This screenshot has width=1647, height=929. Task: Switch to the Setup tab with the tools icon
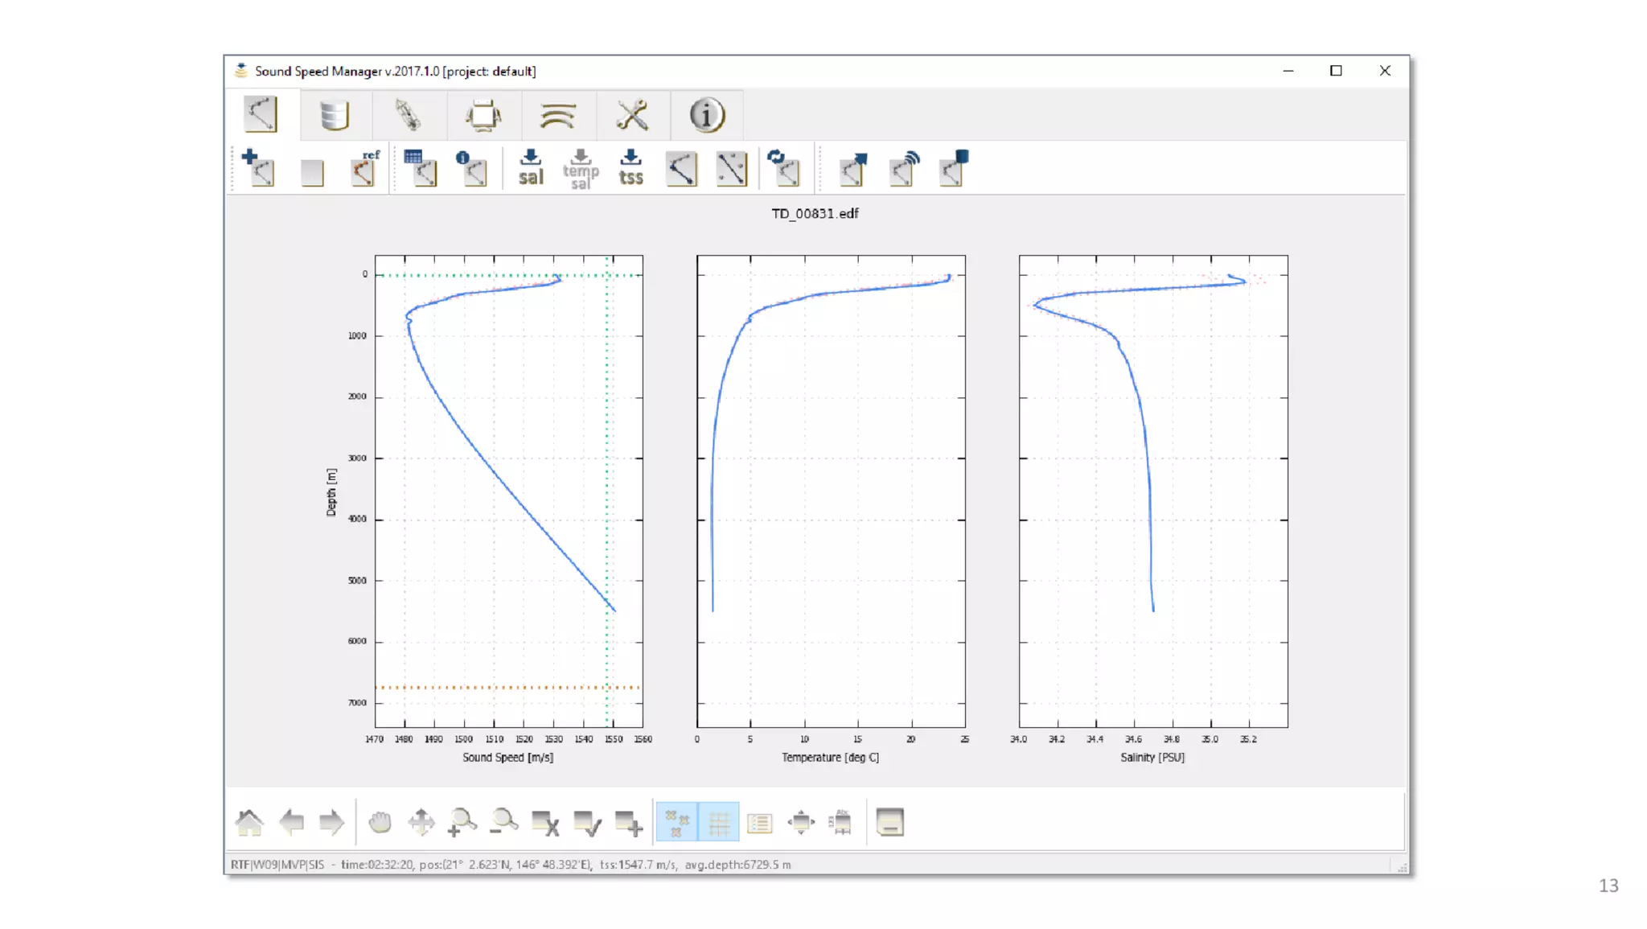pyautogui.click(x=632, y=115)
